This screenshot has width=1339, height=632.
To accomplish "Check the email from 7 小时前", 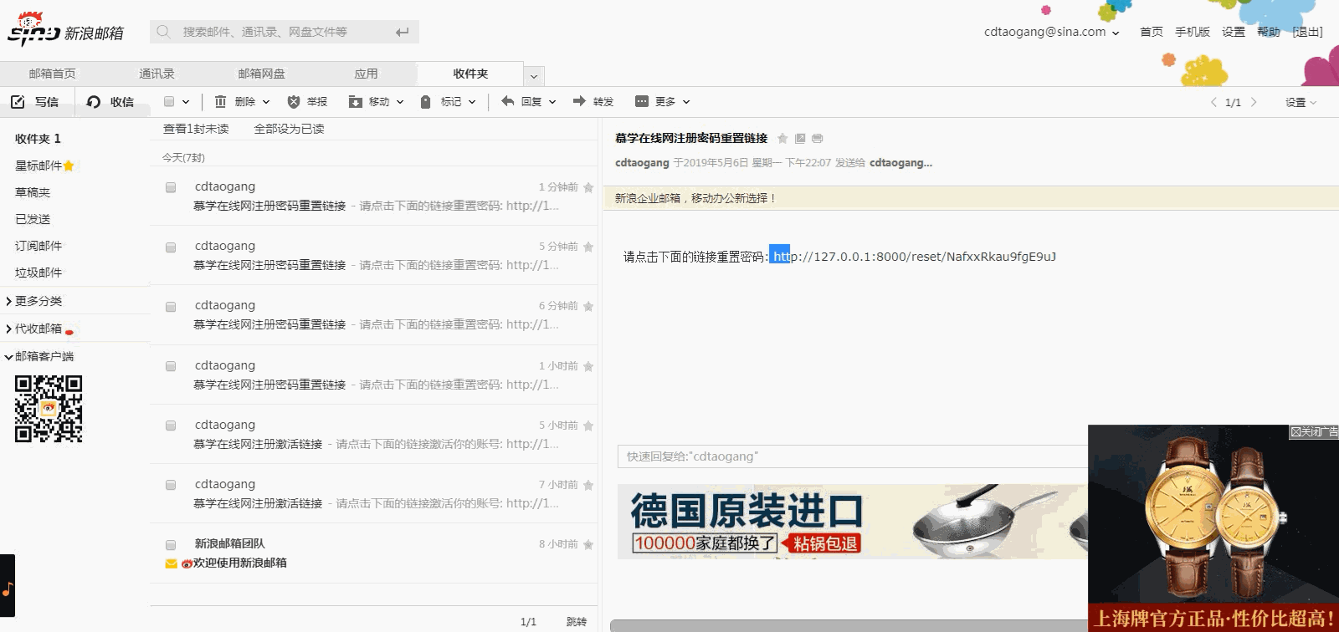I will pyautogui.click(x=171, y=485).
